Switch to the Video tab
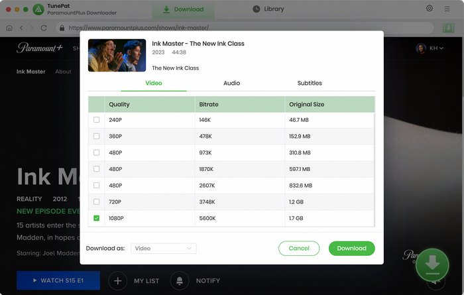 pos(154,83)
